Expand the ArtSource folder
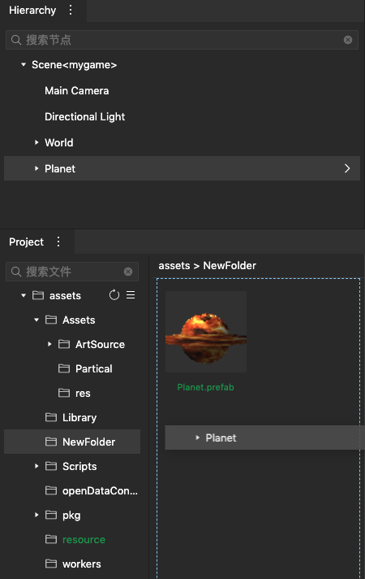The width and height of the screenshot is (365, 579). [x=49, y=344]
